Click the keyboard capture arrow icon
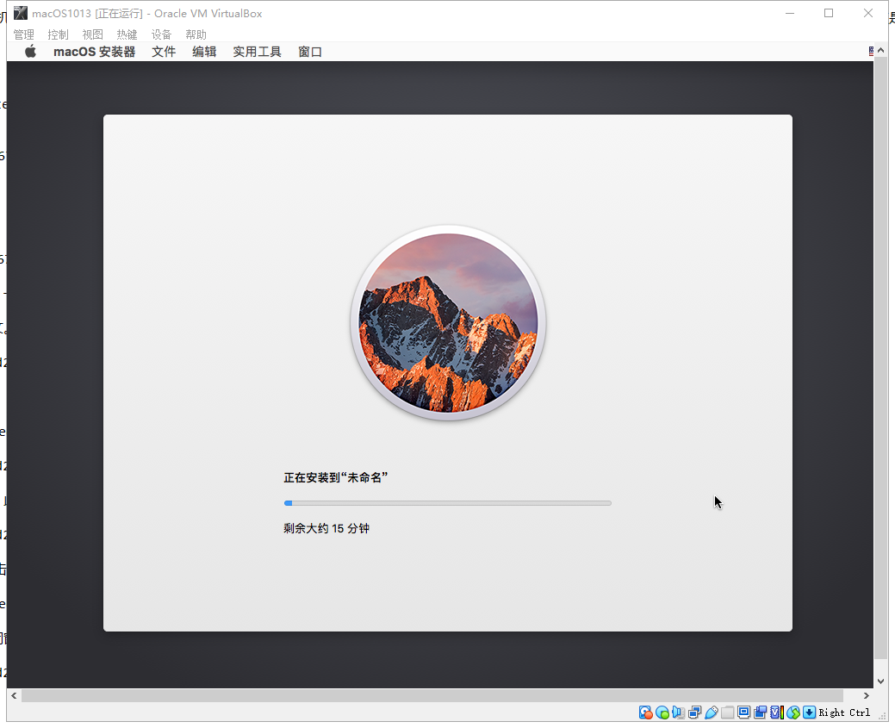 pos(810,712)
